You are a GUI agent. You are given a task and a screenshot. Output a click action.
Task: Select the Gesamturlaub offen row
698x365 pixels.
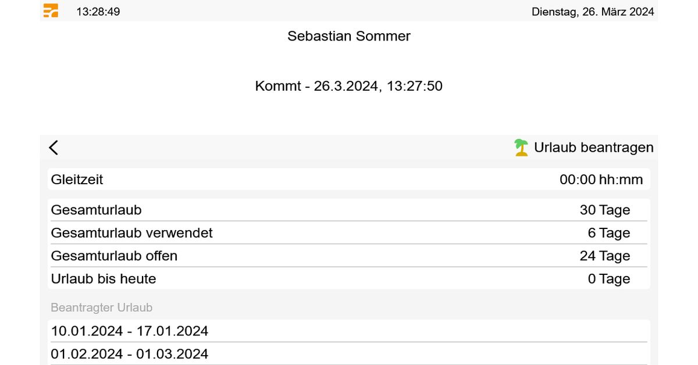(349, 256)
